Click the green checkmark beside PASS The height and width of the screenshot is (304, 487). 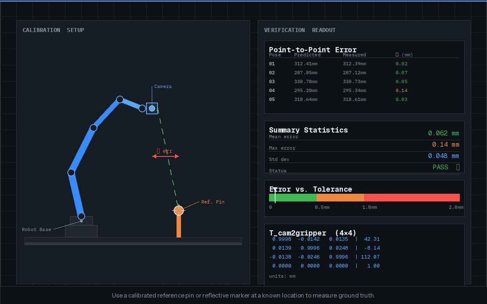458,167
